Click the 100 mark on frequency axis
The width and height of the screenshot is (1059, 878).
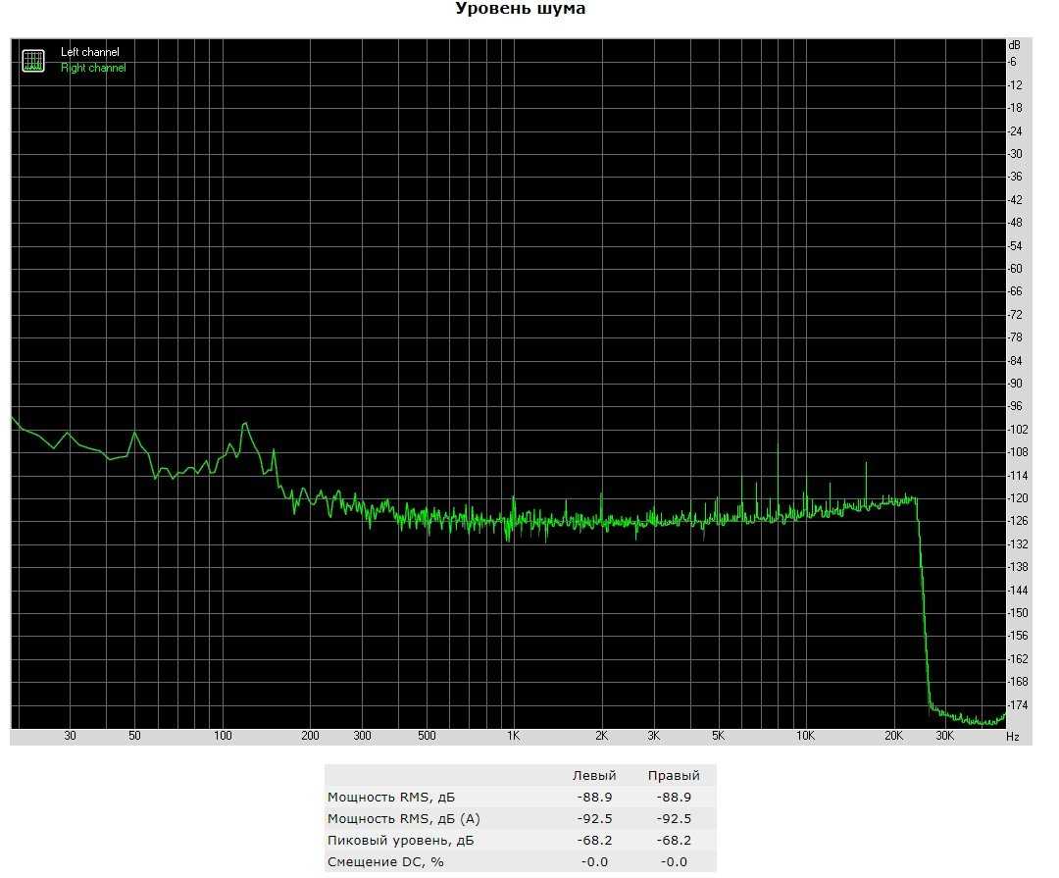pyautogui.click(x=223, y=736)
